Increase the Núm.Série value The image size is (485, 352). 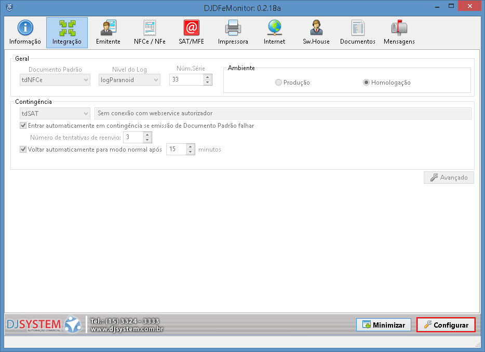coord(208,77)
